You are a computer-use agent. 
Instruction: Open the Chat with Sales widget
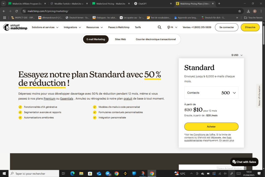coord(244,162)
